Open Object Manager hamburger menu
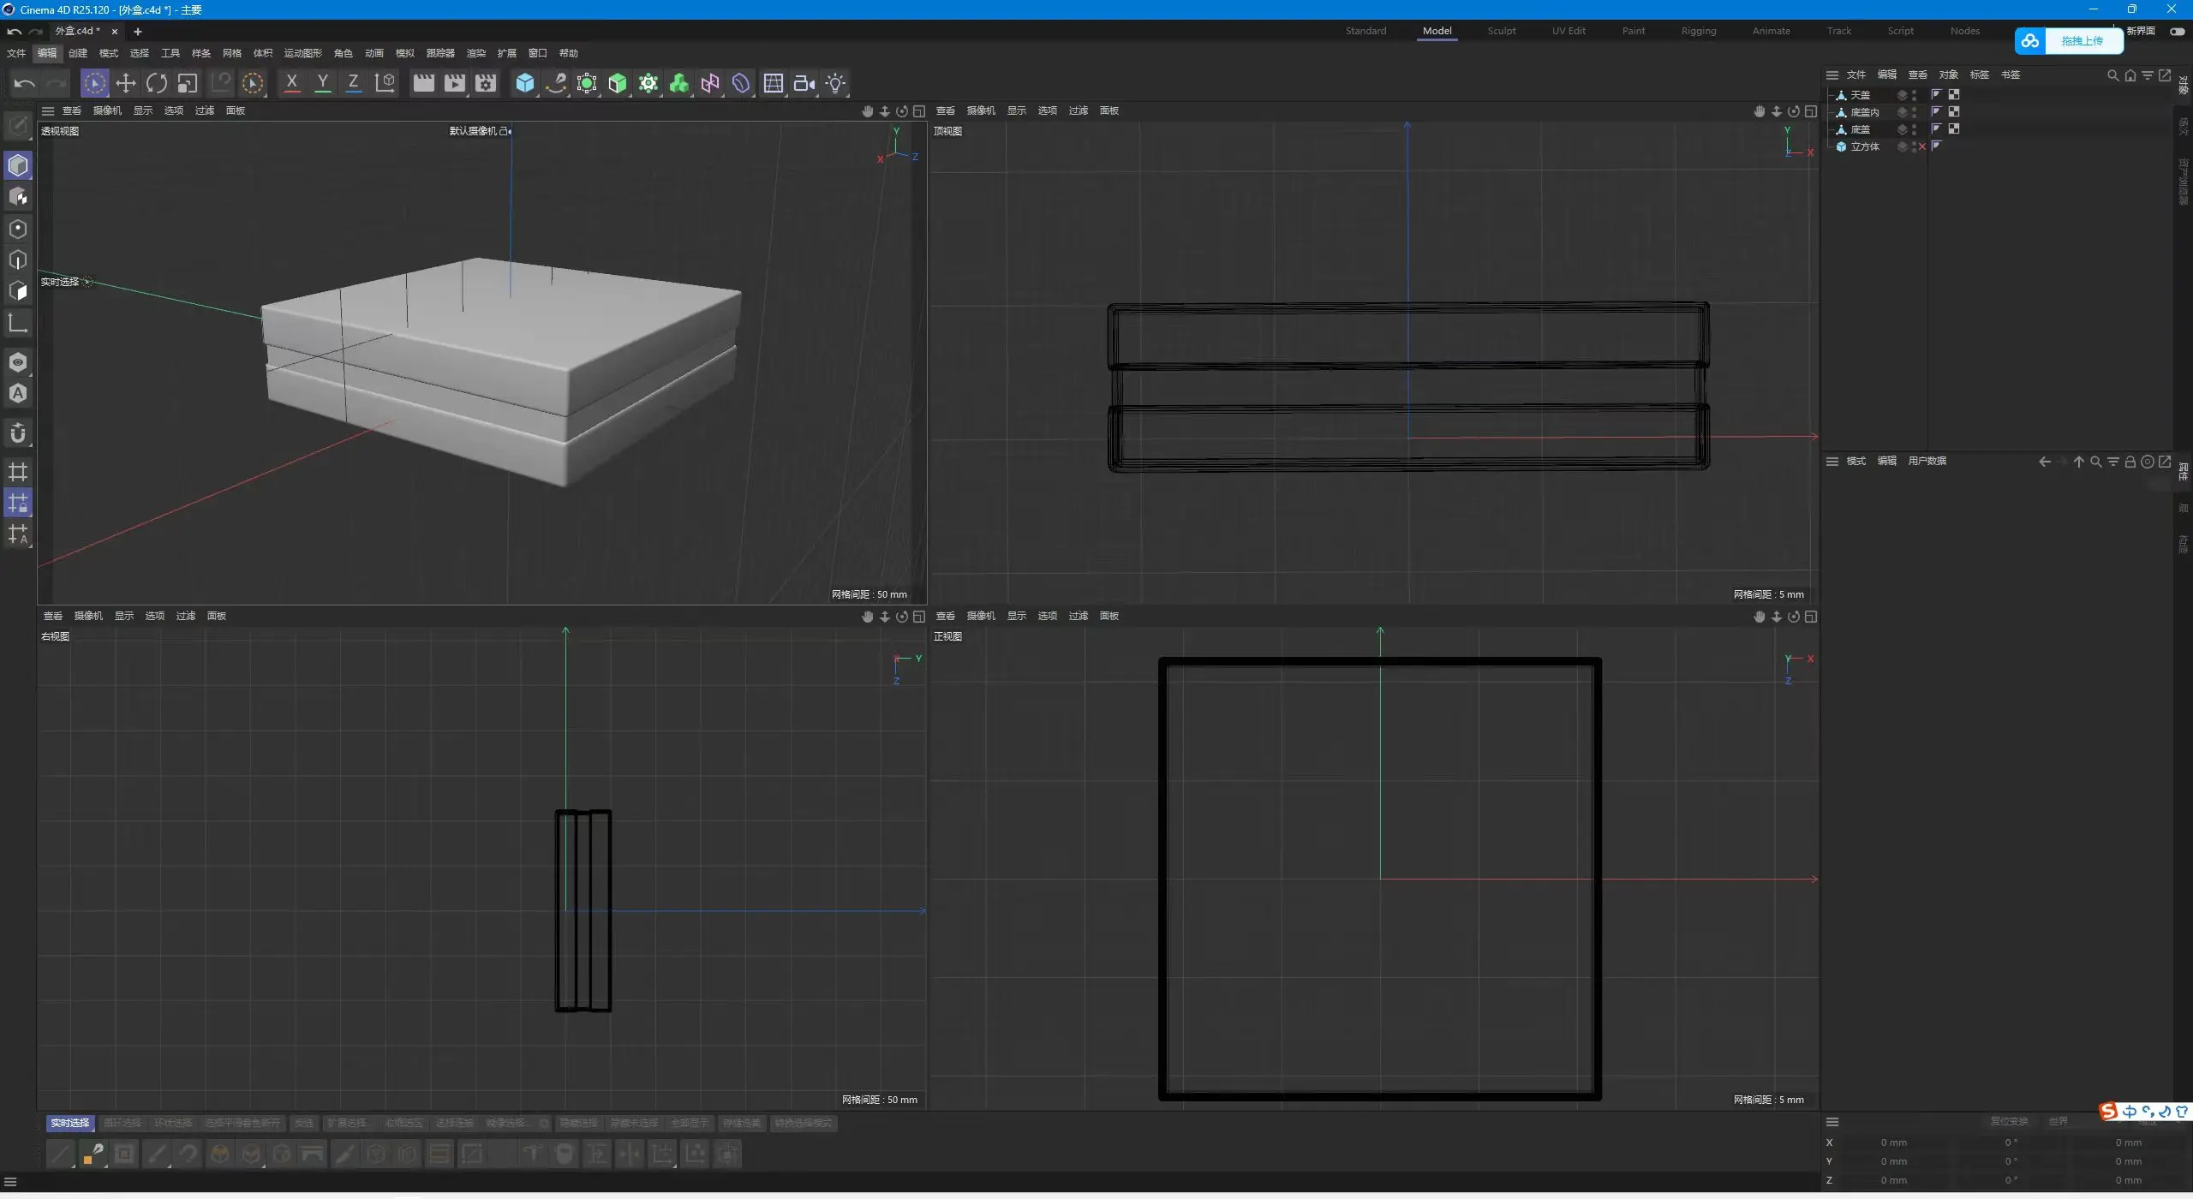The image size is (2193, 1199). pos(1831,75)
